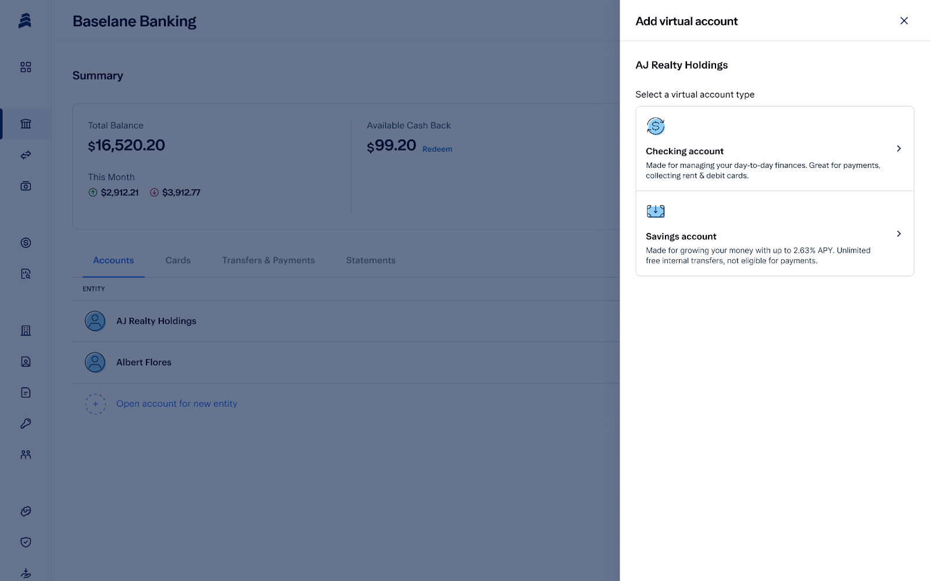The width and height of the screenshot is (930, 581).
Task: Close the Add virtual account panel
Action: (904, 21)
